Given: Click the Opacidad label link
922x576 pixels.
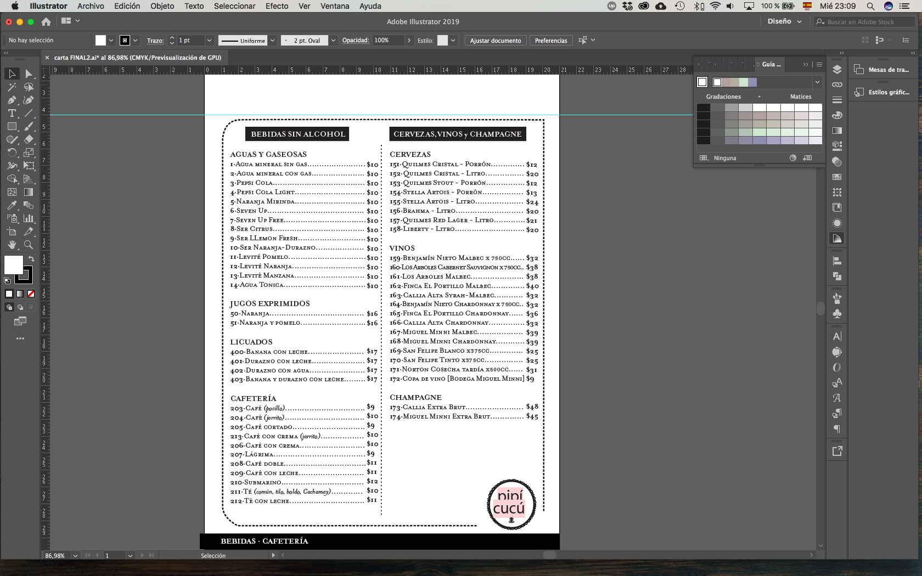Looking at the screenshot, I should point(356,41).
